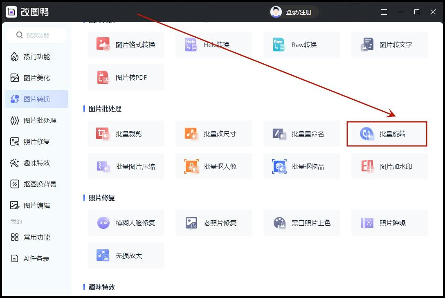Click the 图片批处理 section heading
The width and height of the screenshot is (445, 298).
click(x=105, y=109)
